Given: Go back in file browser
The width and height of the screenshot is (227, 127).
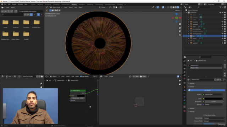Looking at the screenshot, I should point(2,11).
